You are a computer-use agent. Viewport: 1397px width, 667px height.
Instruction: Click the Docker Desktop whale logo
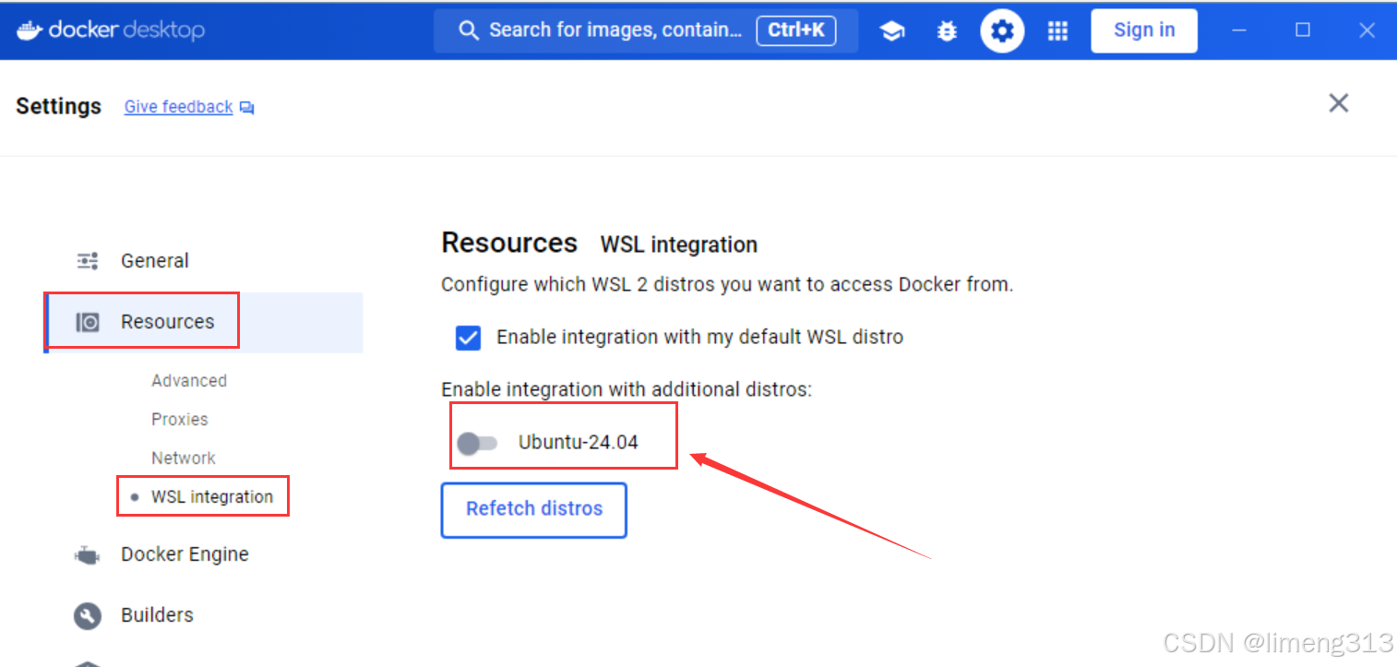[x=30, y=30]
